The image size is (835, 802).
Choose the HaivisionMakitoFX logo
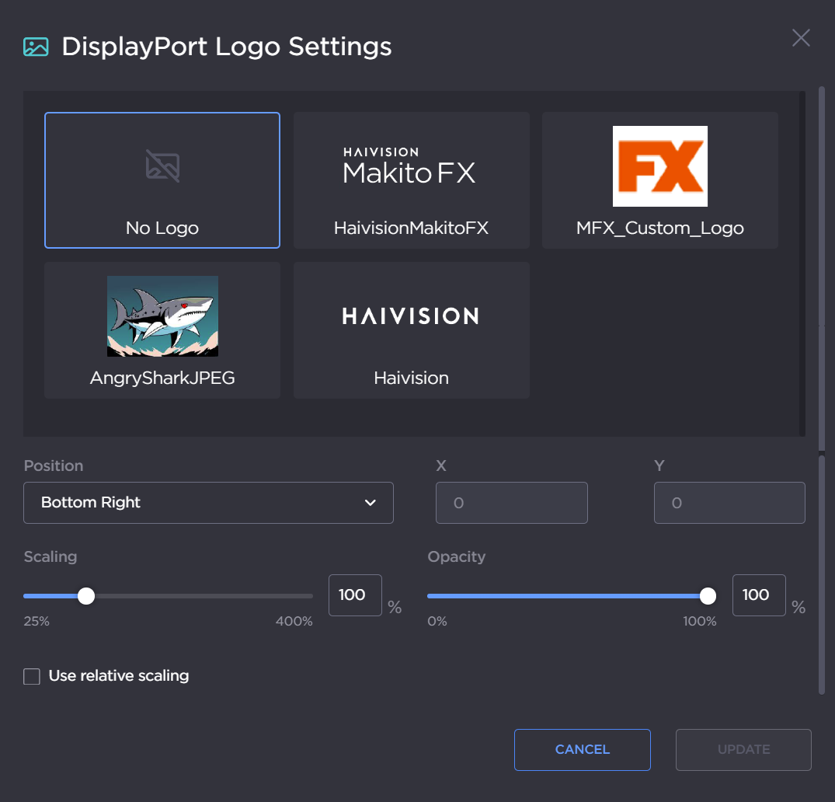point(411,180)
